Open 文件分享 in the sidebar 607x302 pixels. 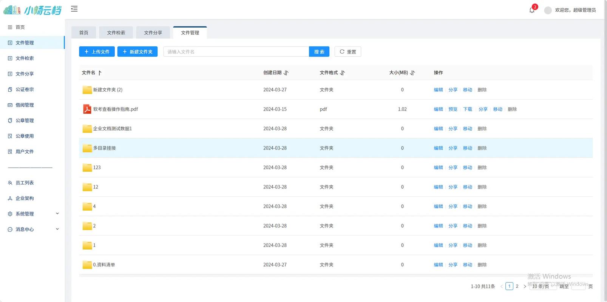(x=32, y=74)
